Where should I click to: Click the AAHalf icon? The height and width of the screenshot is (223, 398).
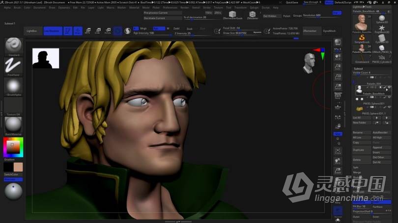click(x=338, y=87)
